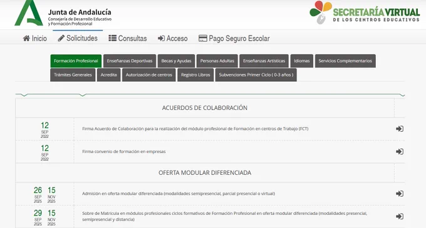Open Pago Seguro Escolar
This screenshot has width=426, height=228.
234,39
